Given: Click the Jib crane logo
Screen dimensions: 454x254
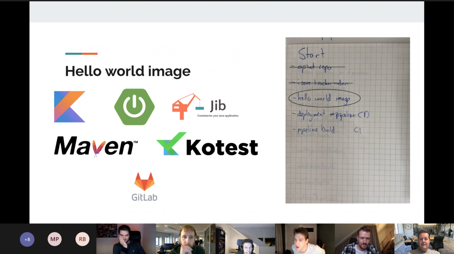Looking at the screenshot, I should pyautogui.click(x=206, y=106).
